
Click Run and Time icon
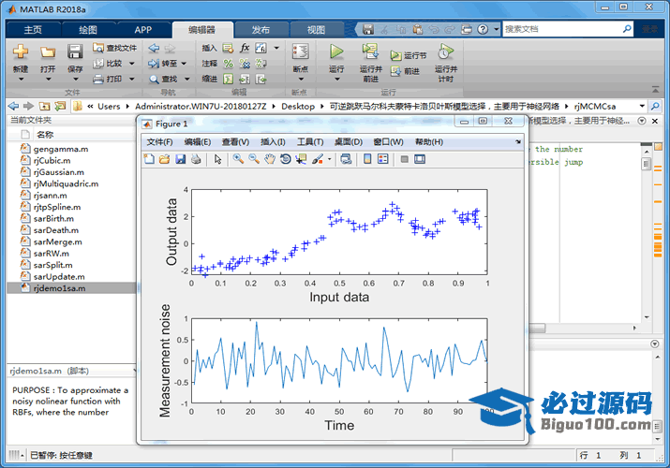[x=446, y=51]
